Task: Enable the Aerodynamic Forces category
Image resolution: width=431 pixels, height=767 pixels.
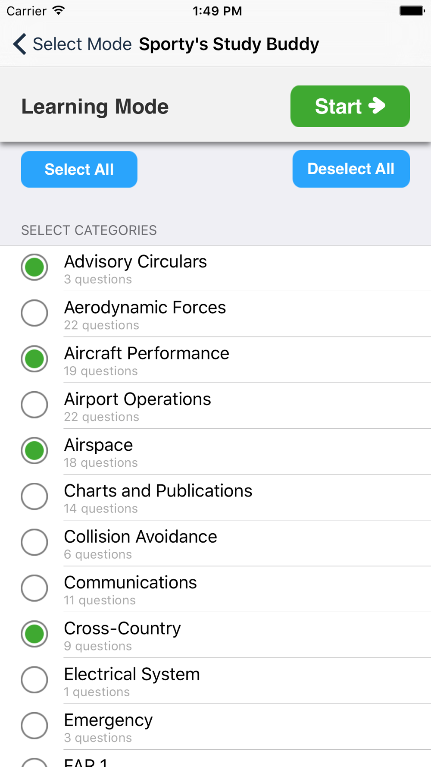Action: (34, 313)
